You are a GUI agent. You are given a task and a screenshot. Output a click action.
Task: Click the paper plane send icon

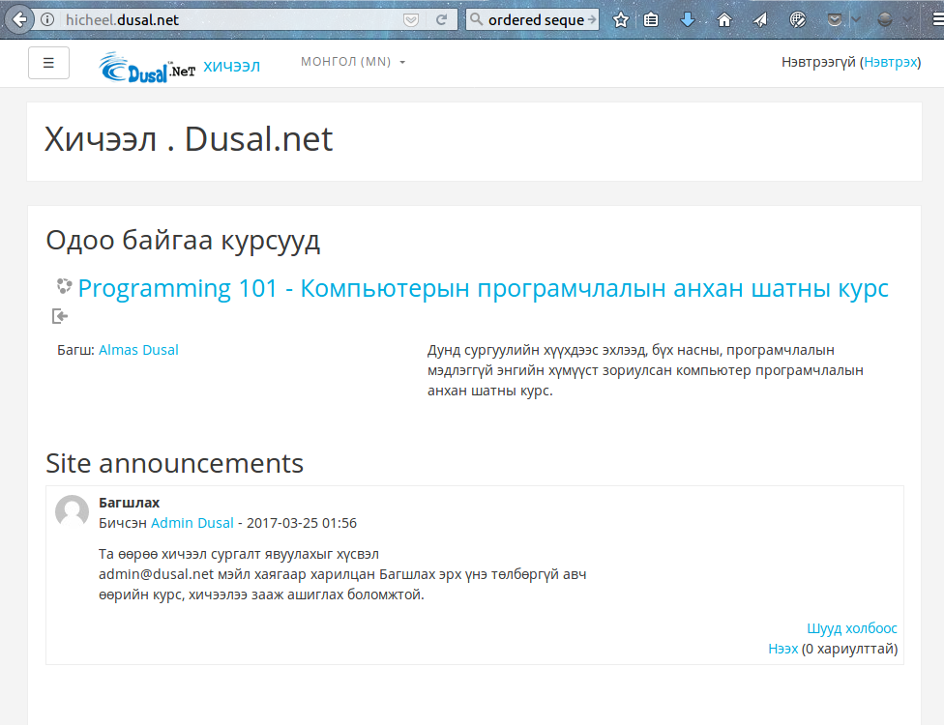pos(760,20)
